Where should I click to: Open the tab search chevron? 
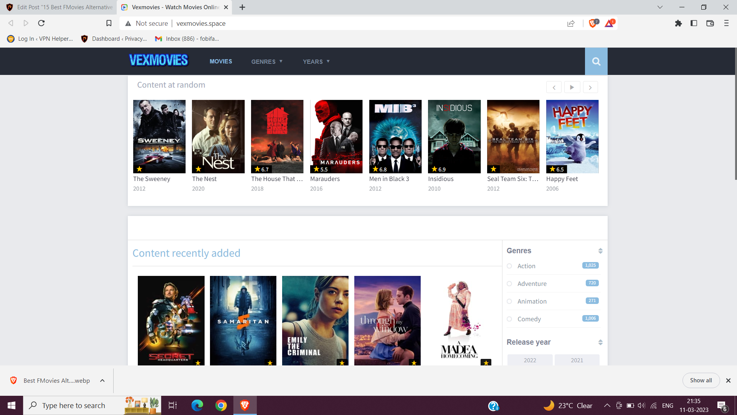tap(660, 7)
